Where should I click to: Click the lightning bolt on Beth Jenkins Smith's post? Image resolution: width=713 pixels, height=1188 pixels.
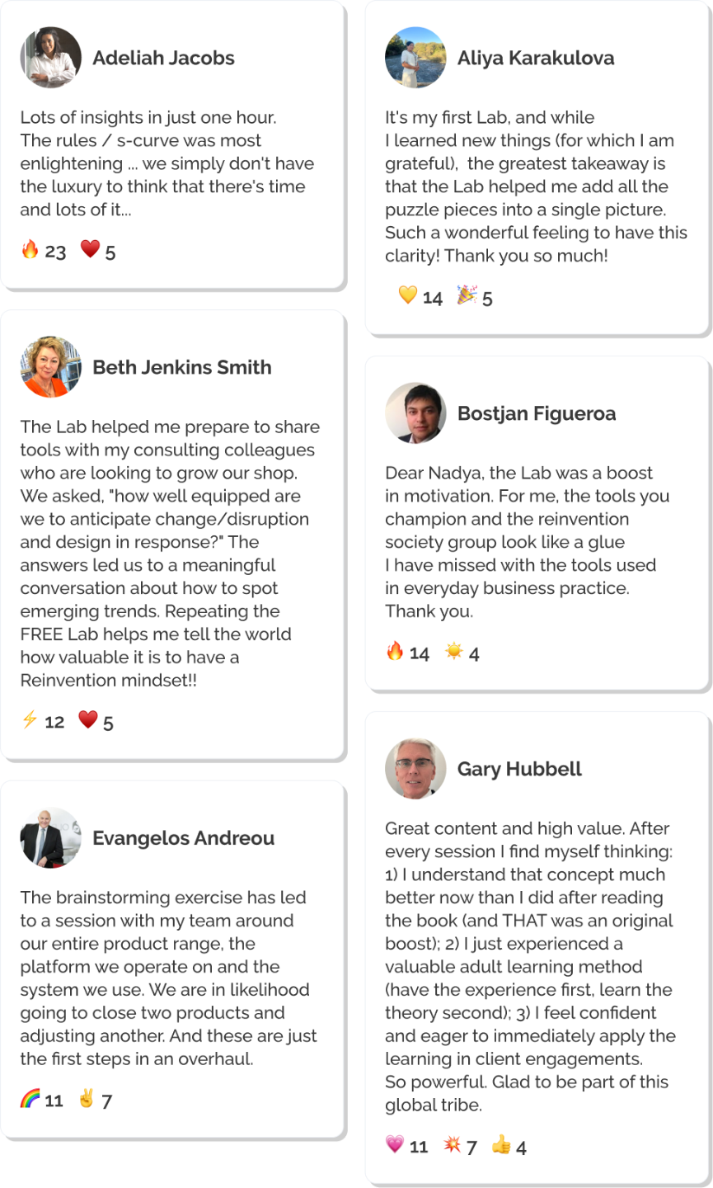click(x=30, y=719)
